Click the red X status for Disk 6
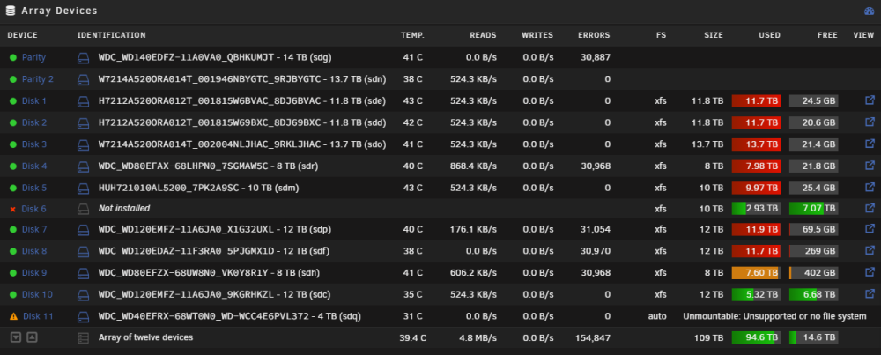Viewport: 881px width, 355px height. coord(13,209)
